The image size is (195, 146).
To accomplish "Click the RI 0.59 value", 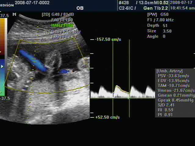I will click(165, 110).
